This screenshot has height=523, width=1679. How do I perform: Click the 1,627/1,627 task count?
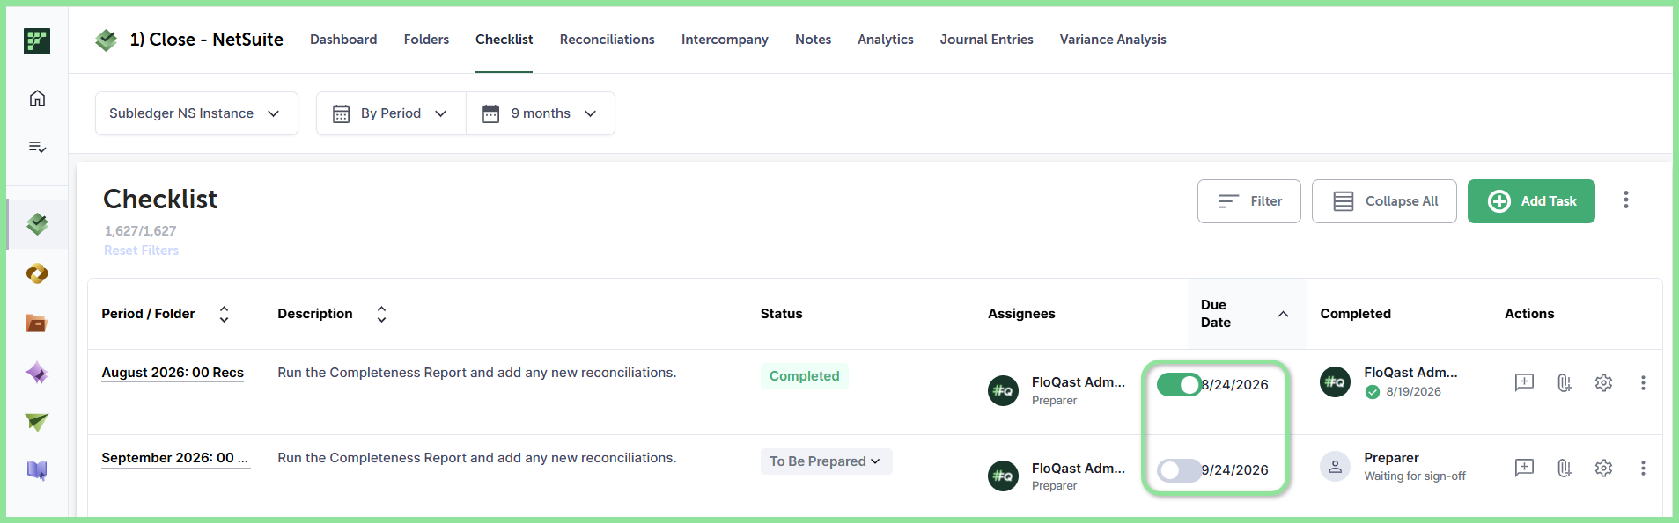pyautogui.click(x=140, y=231)
